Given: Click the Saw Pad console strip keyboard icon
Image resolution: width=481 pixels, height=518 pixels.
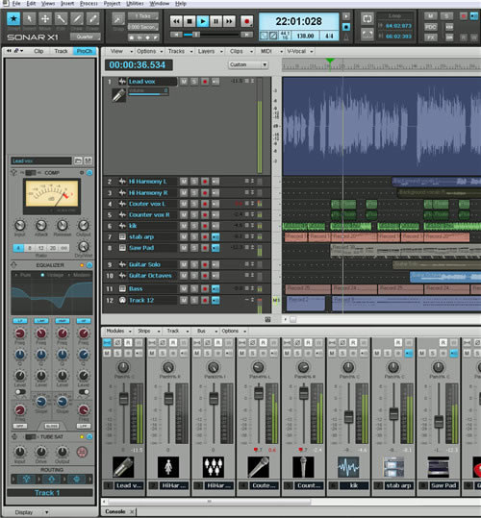Looking at the screenshot, I should coord(439,467).
